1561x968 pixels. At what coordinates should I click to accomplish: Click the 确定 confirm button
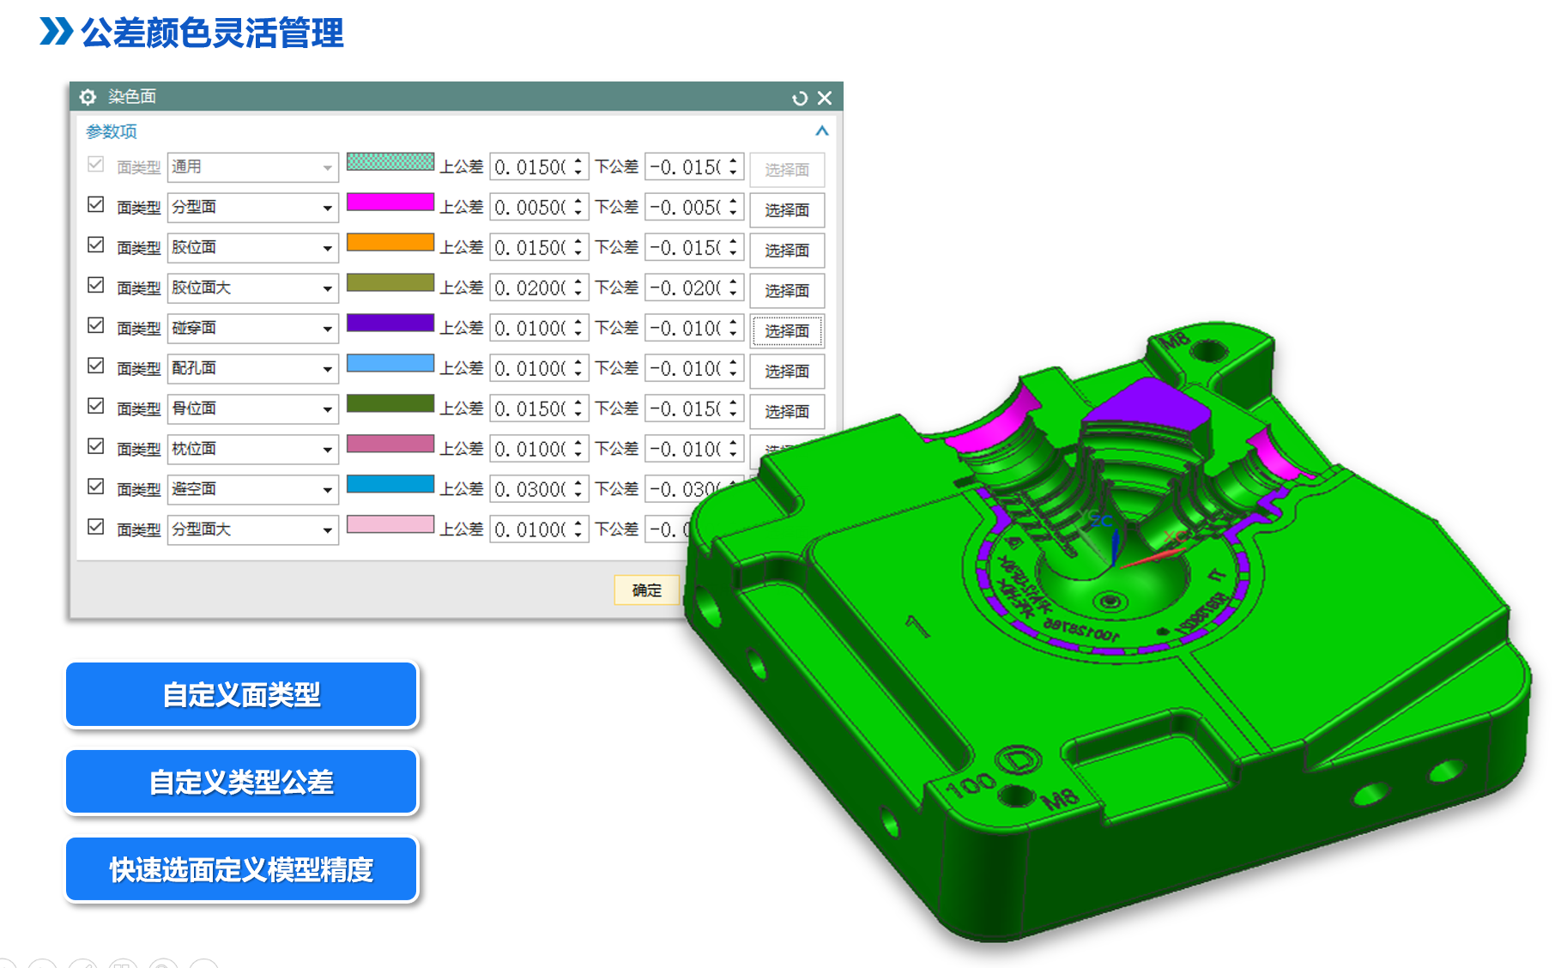pyautogui.click(x=646, y=590)
